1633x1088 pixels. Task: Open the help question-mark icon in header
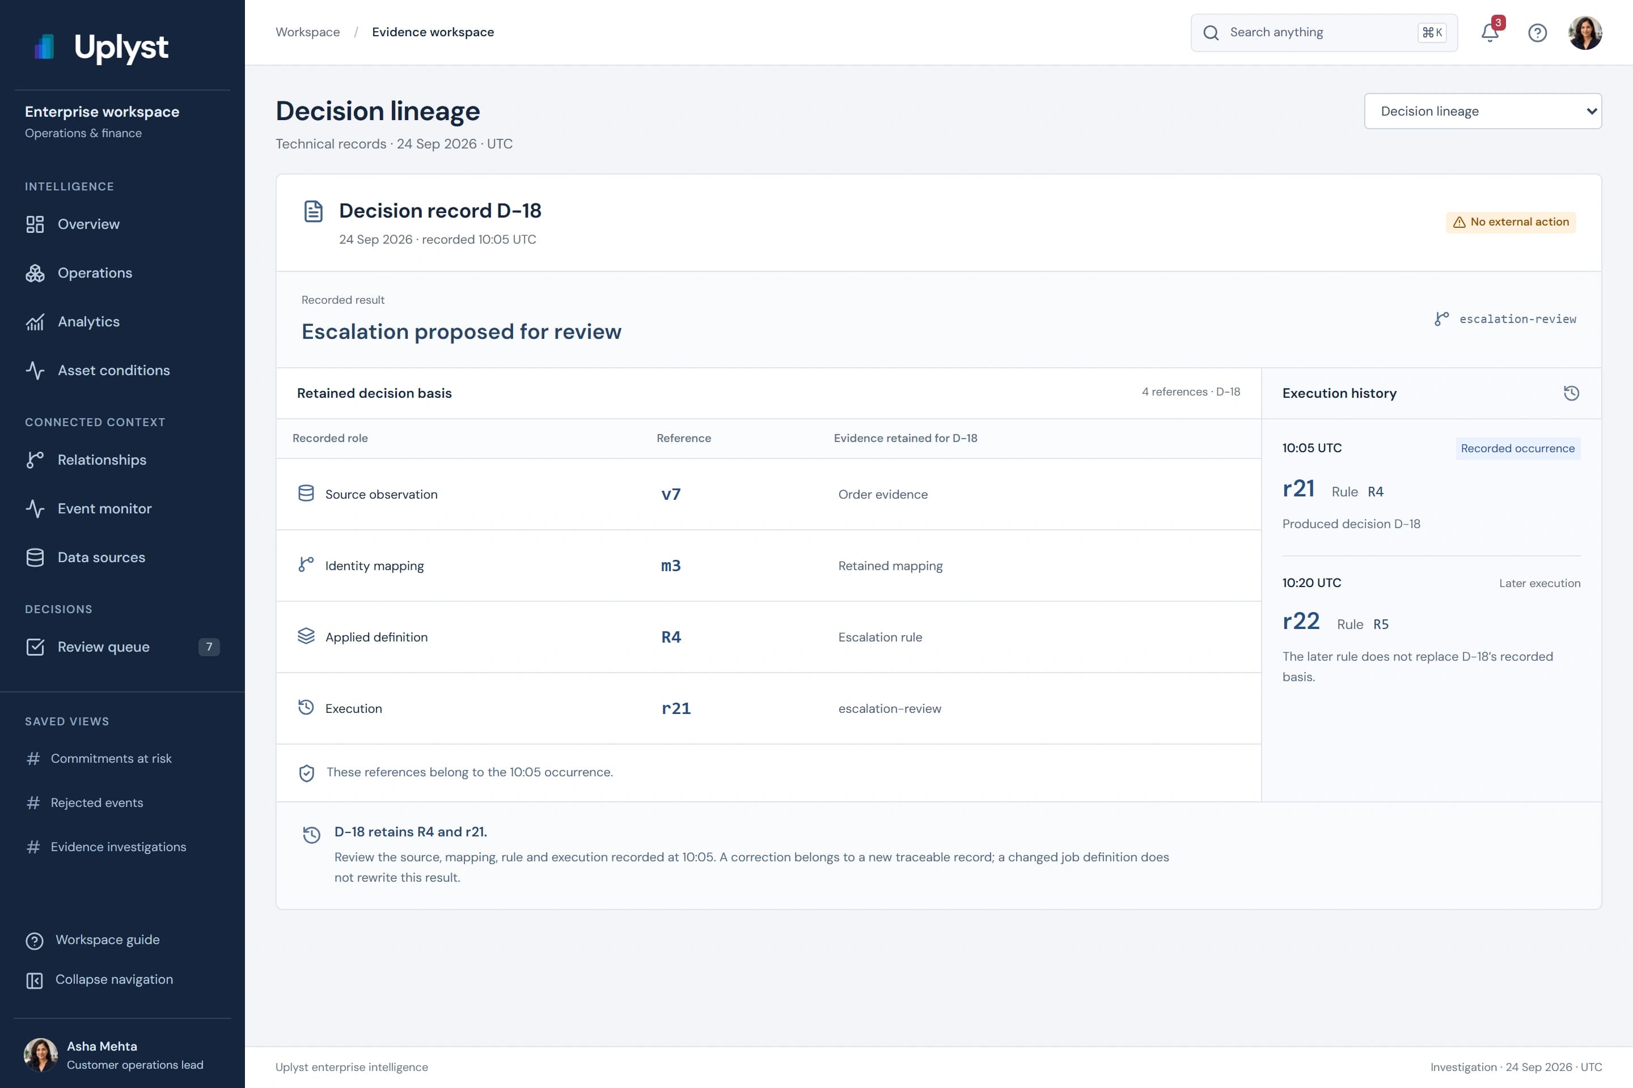(1537, 33)
